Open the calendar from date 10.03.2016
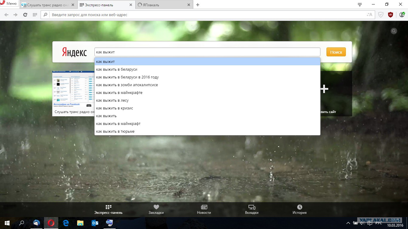This screenshot has width=408, height=229. coord(395,225)
